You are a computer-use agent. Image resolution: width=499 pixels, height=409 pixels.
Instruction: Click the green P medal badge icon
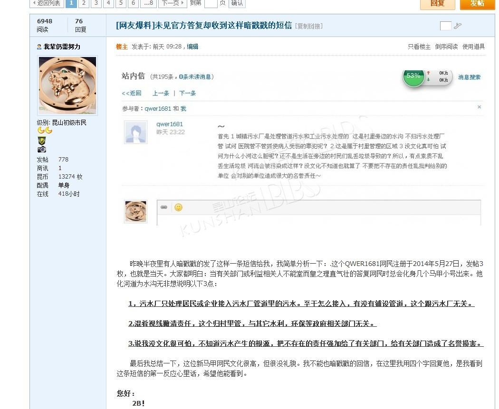[42, 140]
